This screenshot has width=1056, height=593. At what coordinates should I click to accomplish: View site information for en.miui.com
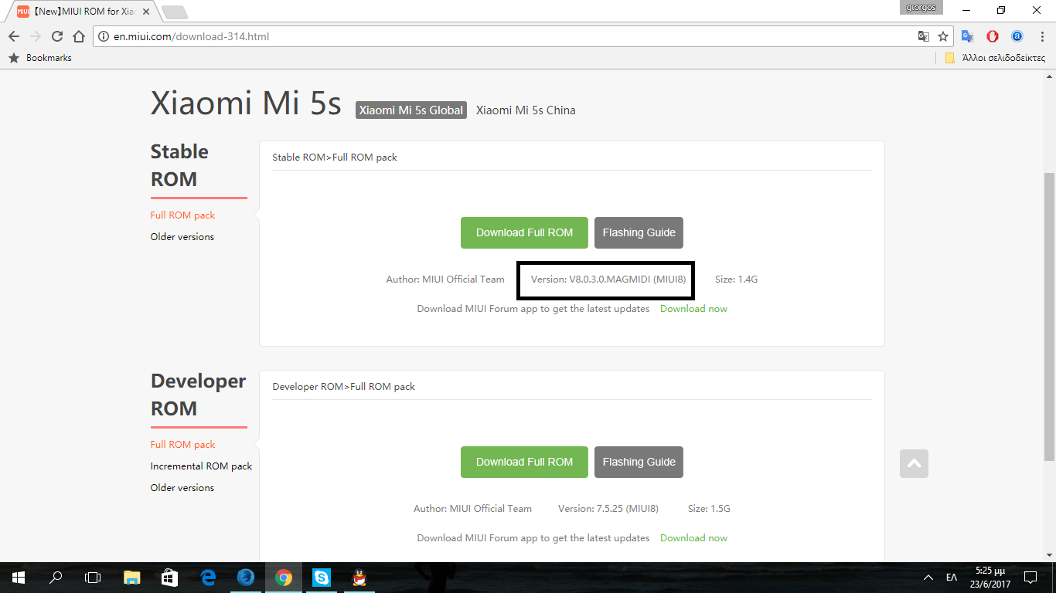(104, 36)
